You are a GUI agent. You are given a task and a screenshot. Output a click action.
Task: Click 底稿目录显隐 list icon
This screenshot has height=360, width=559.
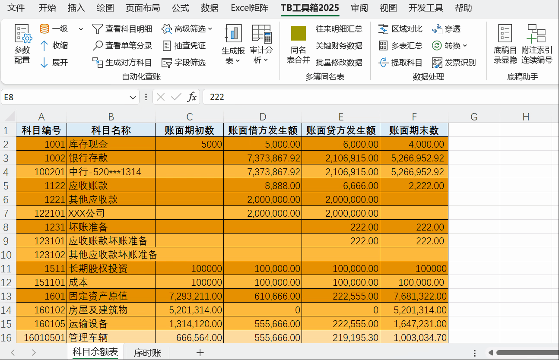pos(505,34)
